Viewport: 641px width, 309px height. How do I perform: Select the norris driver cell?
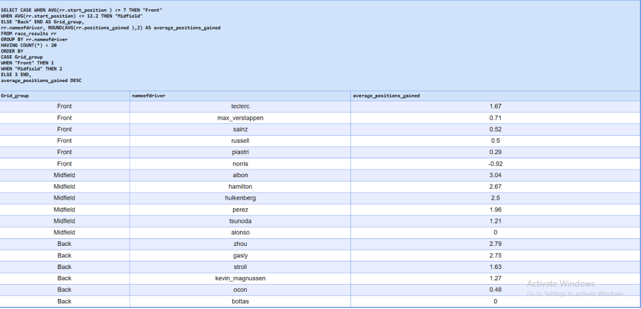coord(241,163)
